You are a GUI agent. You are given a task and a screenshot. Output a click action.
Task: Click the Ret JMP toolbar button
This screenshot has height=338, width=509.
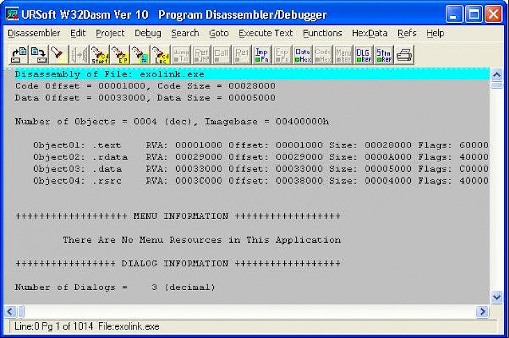tap(201, 54)
